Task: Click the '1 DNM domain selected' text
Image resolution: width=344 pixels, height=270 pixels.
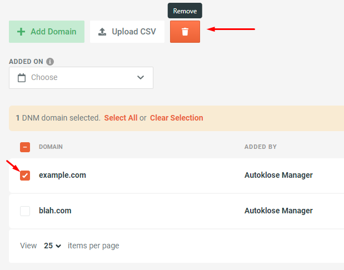Action: click(x=58, y=118)
